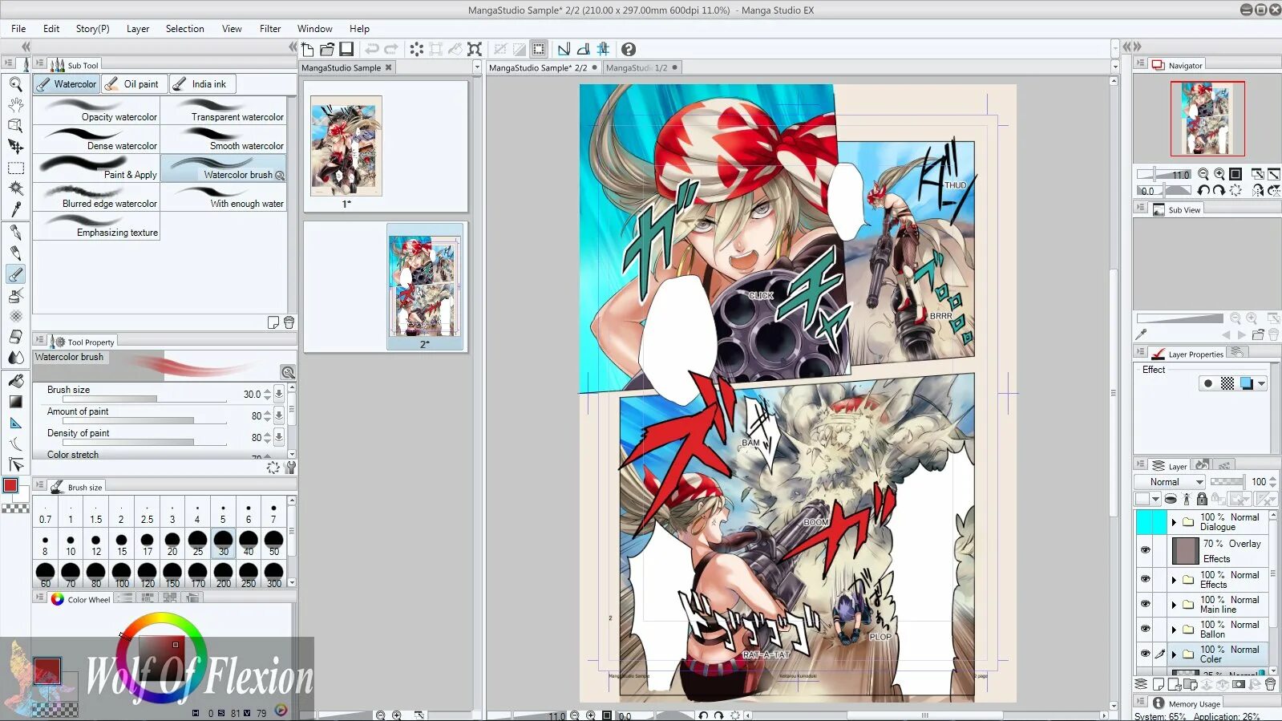
Task: Choose Emphasizing texture brush
Action: (97, 226)
